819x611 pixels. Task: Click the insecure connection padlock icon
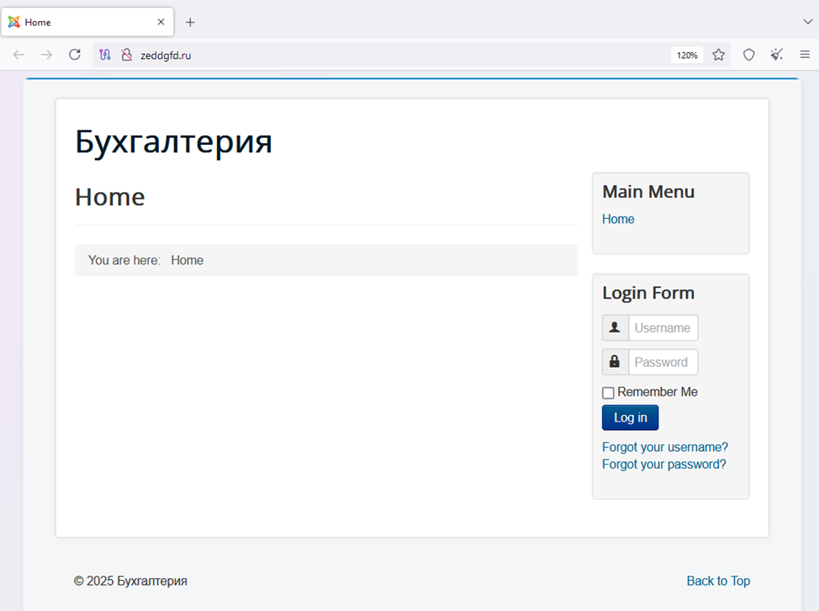click(x=126, y=55)
